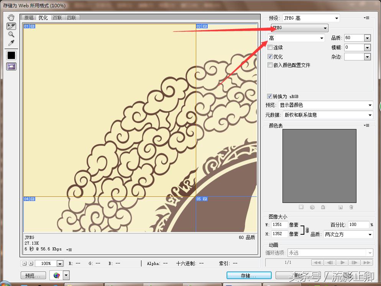Click slice 04 badge icon
This screenshot has width=381, height=286.
click(x=33, y=199)
